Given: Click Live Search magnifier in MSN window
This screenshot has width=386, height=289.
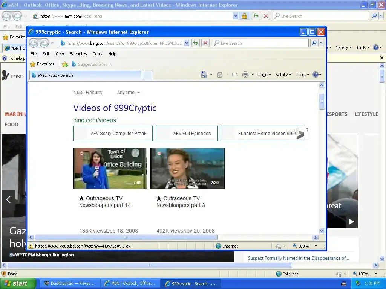Looking at the screenshot, I should pyautogui.click(x=374, y=16).
